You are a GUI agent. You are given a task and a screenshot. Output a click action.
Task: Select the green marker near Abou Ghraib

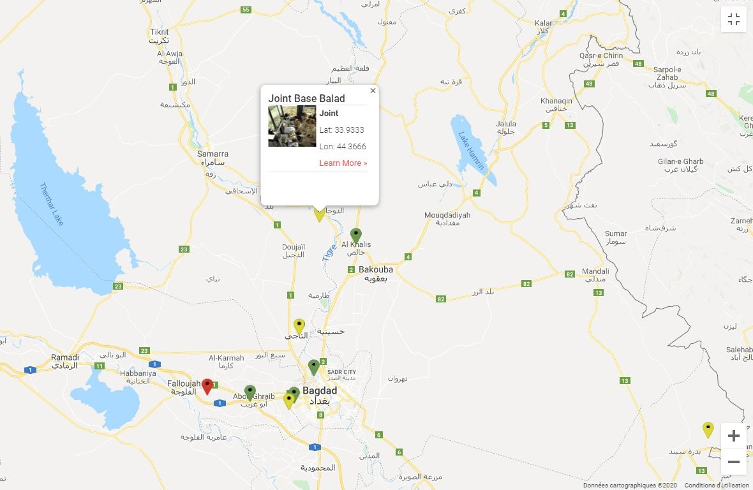point(250,392)
